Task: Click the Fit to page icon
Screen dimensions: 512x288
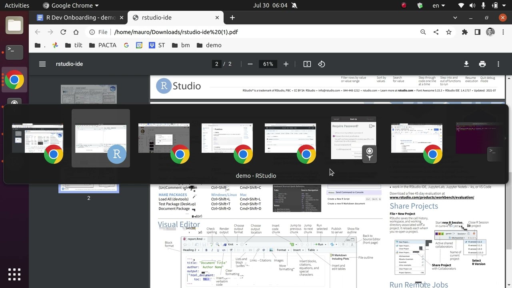Action: coord(307,64)
